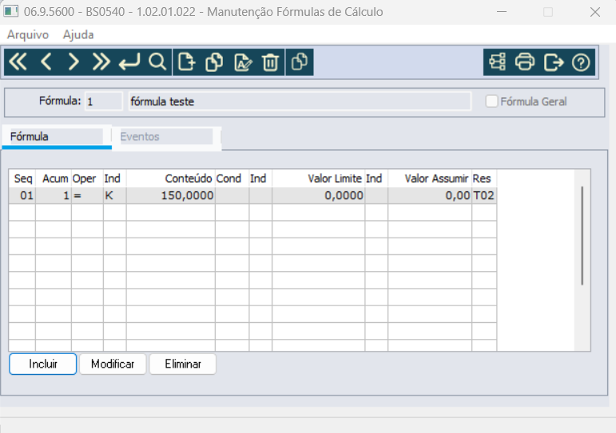Switch to the Eventos tab
Image resolution: width=616 pixels, height=433 pixels.
(166, 136)
